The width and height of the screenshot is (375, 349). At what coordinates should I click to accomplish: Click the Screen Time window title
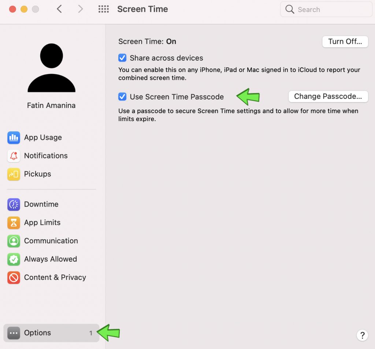click(x=142, y=9)
